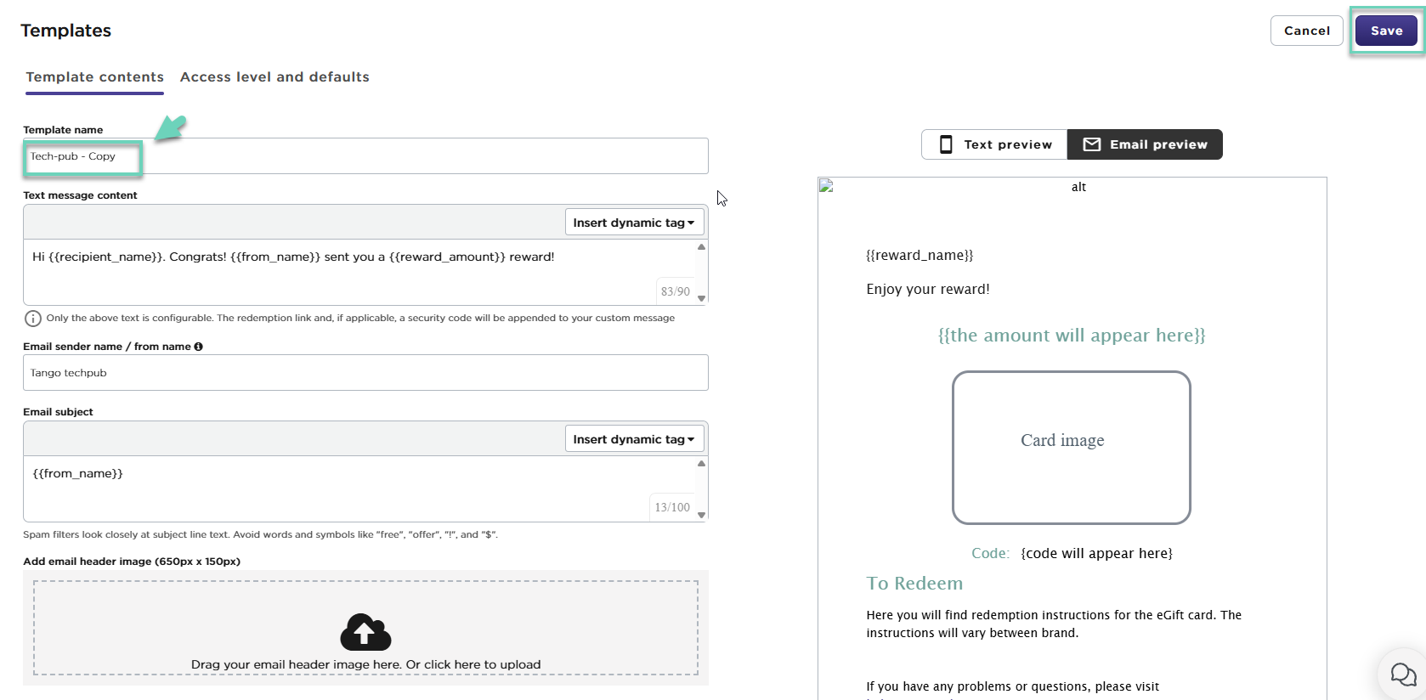Open the Template contents tab
Viewport: 1426px width, 700px height.
(94, 77)
